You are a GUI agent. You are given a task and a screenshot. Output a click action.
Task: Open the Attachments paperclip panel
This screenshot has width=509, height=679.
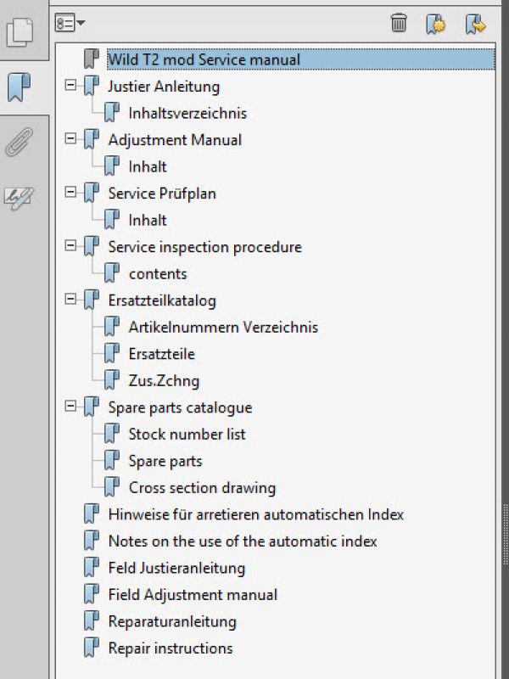[x=20, y=142]
